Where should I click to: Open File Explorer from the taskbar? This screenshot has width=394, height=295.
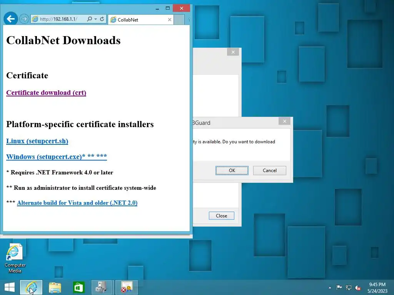(55, 287)
